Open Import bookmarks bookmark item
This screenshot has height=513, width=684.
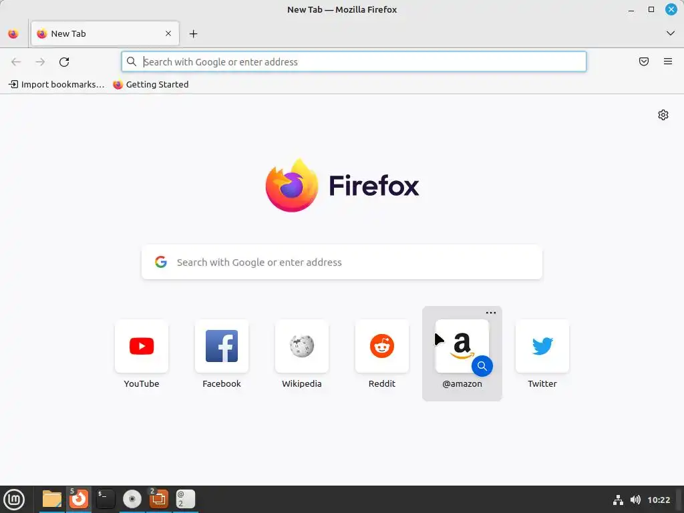click(x=57, y=85)
